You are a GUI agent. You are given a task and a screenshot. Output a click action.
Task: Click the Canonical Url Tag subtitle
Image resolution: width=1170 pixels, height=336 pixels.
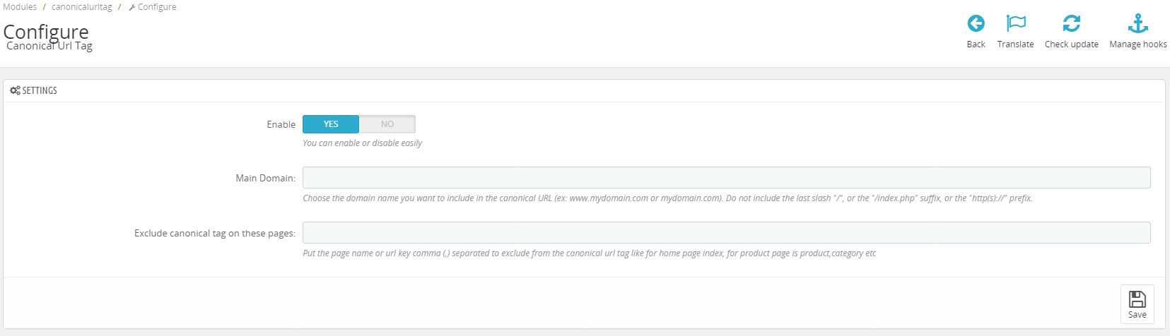click(49, 47)
